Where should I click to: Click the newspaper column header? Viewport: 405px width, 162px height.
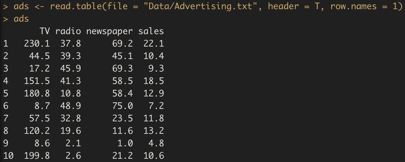(109, 31)
